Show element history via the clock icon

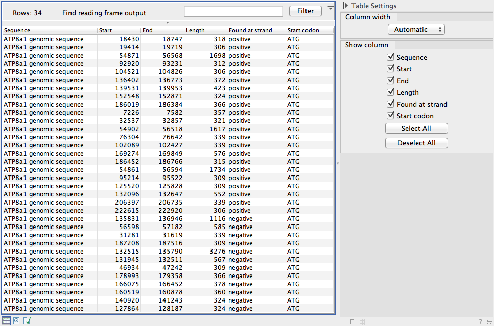coord(16,320)
